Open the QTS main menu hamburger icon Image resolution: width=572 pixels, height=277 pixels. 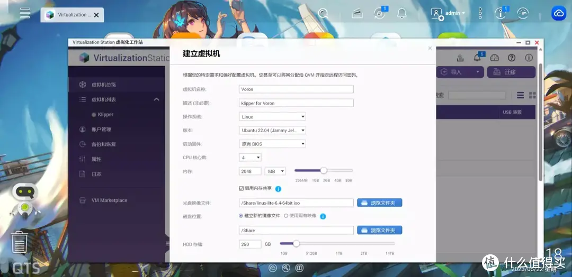(x=25, y=13)
